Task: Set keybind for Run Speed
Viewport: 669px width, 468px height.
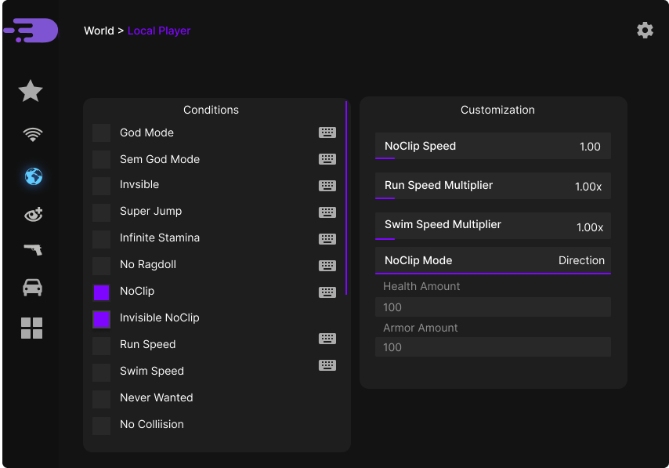Action: [327, 339]
